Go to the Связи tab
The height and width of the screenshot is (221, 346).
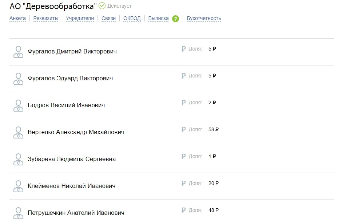point(108,18)
